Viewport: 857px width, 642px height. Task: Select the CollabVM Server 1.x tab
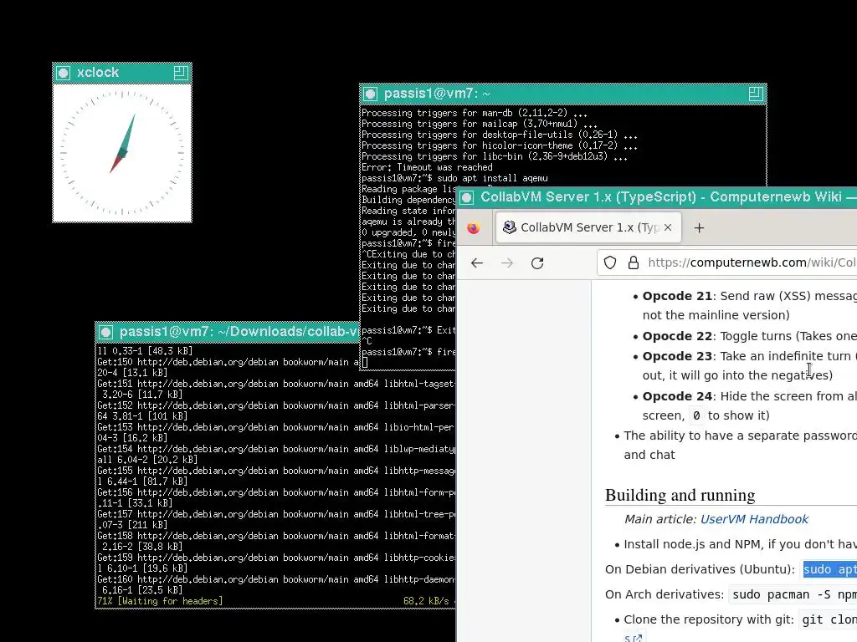(x=589, y=227)
